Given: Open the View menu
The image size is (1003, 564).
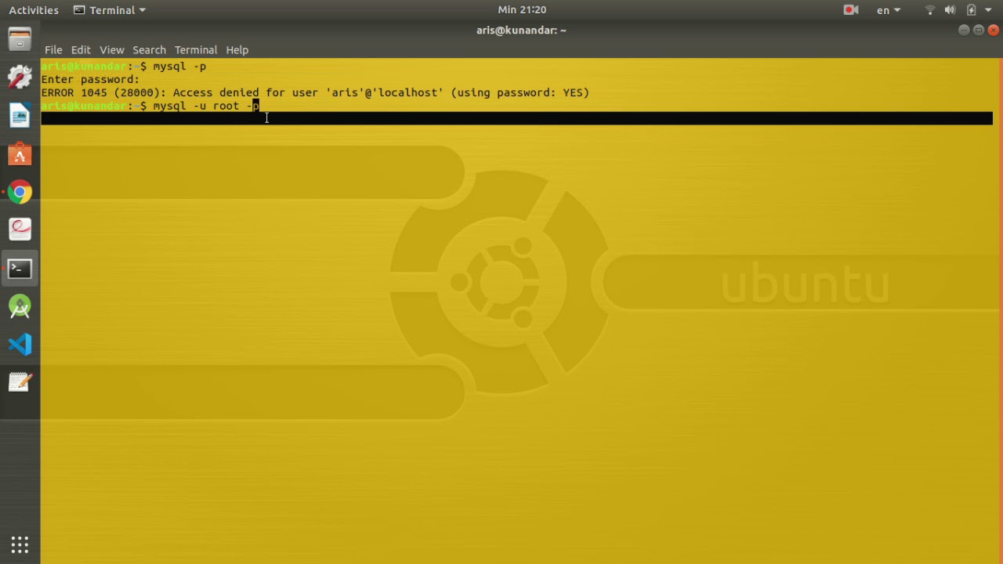Looking at the screenshot, I should tap(111, 49).
